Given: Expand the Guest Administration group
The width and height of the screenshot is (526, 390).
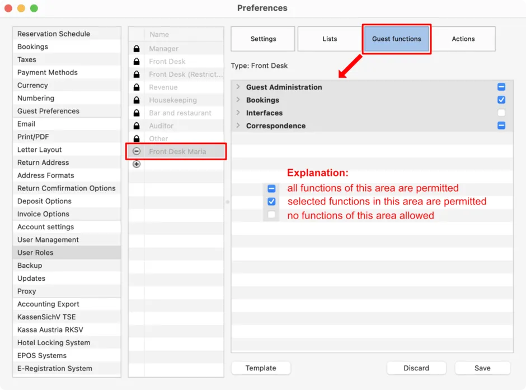Looking at the screenshot, I should point(238,87).
